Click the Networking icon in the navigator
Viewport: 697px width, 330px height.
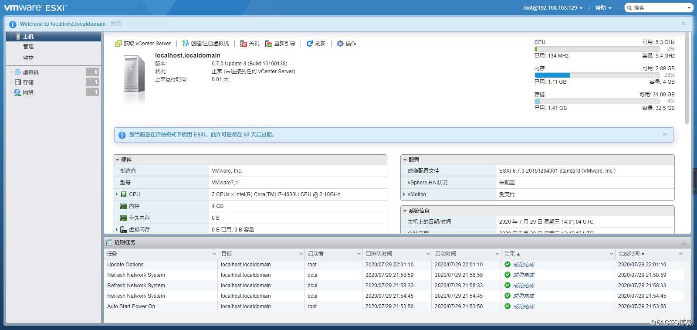click(18, 92)
